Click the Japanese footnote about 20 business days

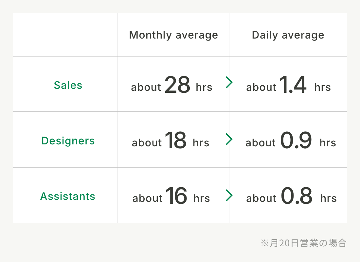(303, 243)
